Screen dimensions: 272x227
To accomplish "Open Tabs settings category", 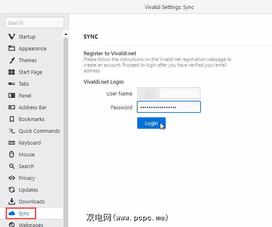I will coord(31,84).
